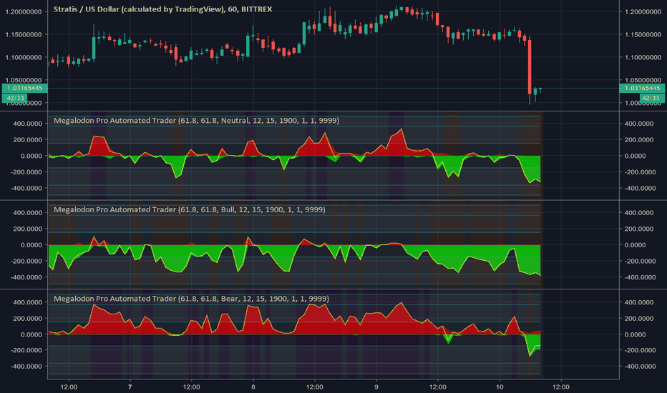Screen dimensions: 667x393
Task: Click the right 42:33 countdown label
Action: [651, 98]
